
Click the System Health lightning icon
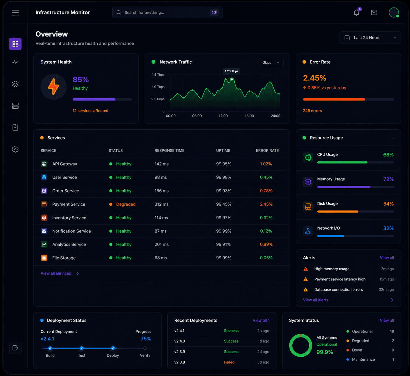tap(54, 87)
